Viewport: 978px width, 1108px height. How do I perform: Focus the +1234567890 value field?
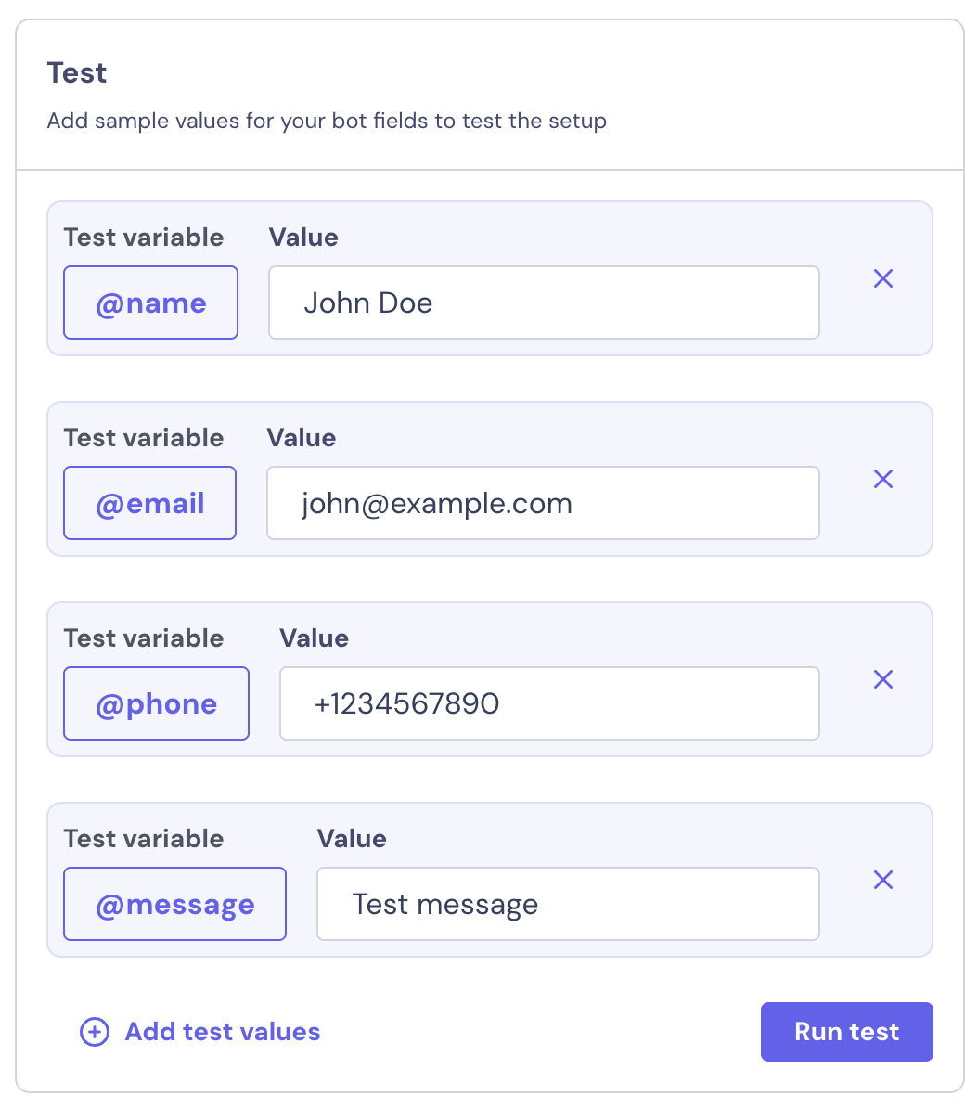pyautogui.click(x=549, y=703)
